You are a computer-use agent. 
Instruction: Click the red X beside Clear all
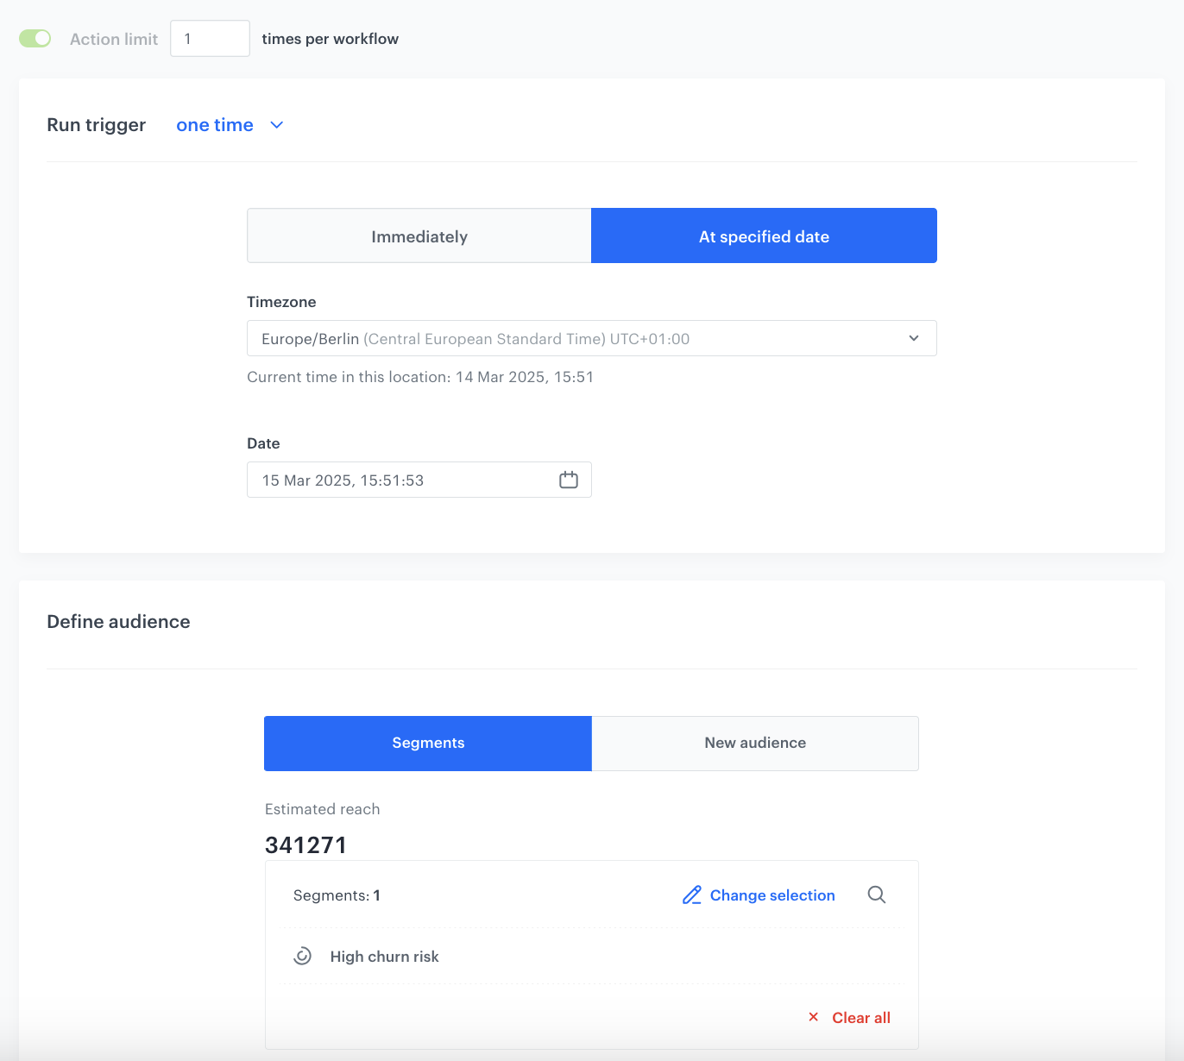[x=813, y=1018]
